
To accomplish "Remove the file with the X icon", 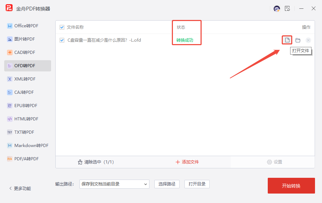I will [x=308, y=40].
